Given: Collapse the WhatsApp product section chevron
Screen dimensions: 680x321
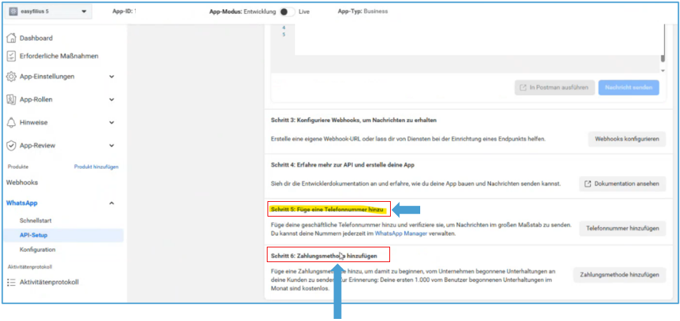Looking at the screenshot, I should point(111,203).
